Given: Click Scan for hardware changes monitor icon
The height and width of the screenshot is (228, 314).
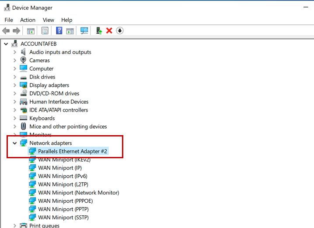Looking at the screenshot, I should (x=84, y=31).
